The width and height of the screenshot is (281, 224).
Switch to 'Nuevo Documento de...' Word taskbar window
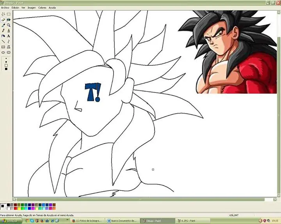pos(123,221)
